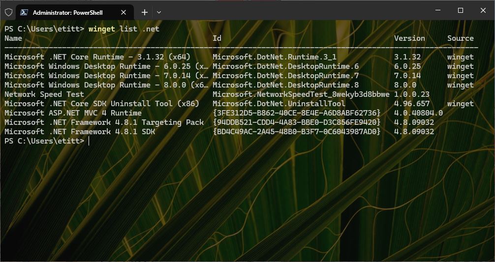Click the 'winget list .net' command text
This screenshot has width=495, height=262.
coord(124,29)
